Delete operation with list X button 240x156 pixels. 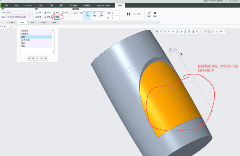(46, 58)
